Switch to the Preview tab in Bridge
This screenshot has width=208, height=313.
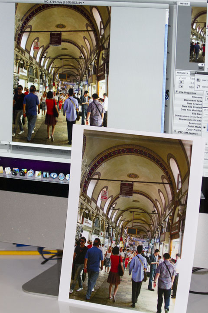pos(184,3)
